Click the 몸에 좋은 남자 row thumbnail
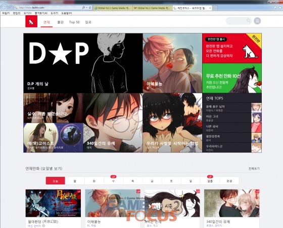Viewport: 283px width, 228px height. (x=256, y=107)
